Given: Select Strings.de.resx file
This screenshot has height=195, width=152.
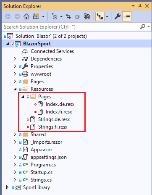Looking at the screenshot, I should tap(54, 119).
